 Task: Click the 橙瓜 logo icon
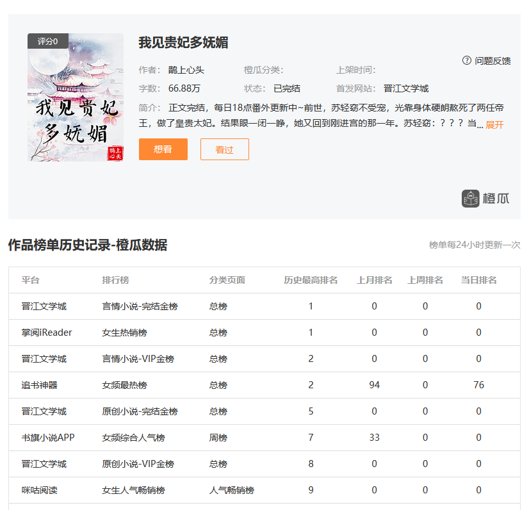point(471,199)
